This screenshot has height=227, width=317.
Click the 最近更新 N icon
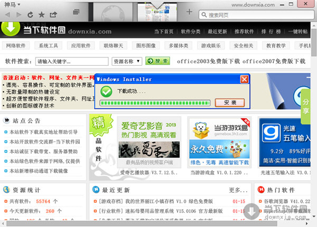96,190
